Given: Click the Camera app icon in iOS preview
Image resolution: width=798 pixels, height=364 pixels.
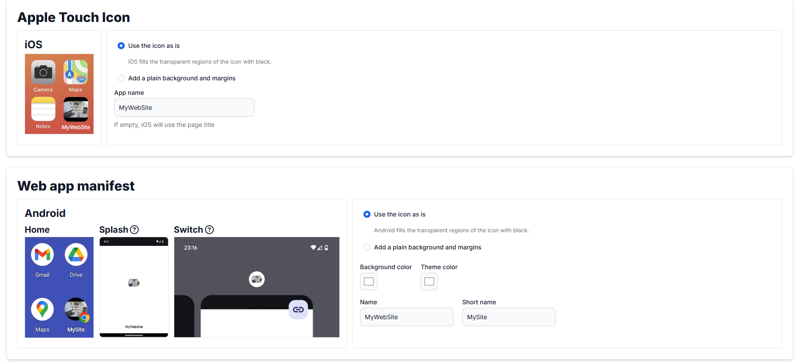Looking at the screenshot, I should (43, 72).
